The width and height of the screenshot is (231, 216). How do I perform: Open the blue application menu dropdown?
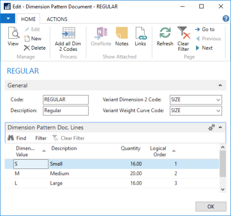pyautogui.click(x=8, y=19)
